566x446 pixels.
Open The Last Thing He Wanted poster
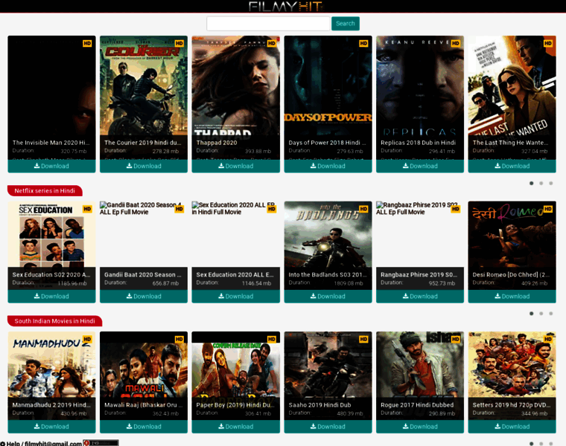[x=512, y=85]
